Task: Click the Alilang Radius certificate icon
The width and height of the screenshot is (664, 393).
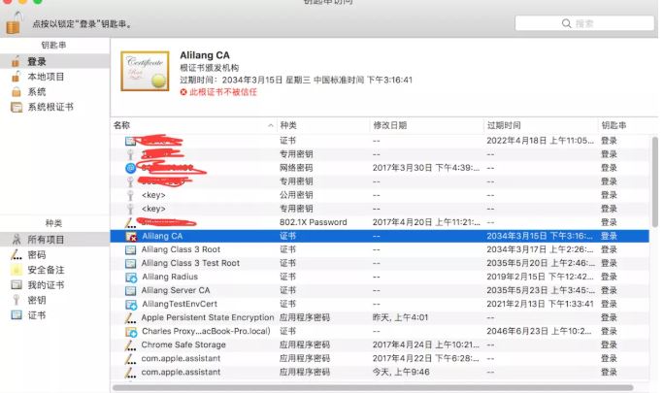Action: coord(131,278)
